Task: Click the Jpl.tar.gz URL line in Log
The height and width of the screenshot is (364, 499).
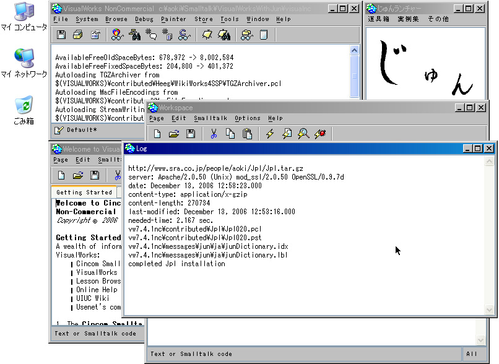Action: coord(215,168)
